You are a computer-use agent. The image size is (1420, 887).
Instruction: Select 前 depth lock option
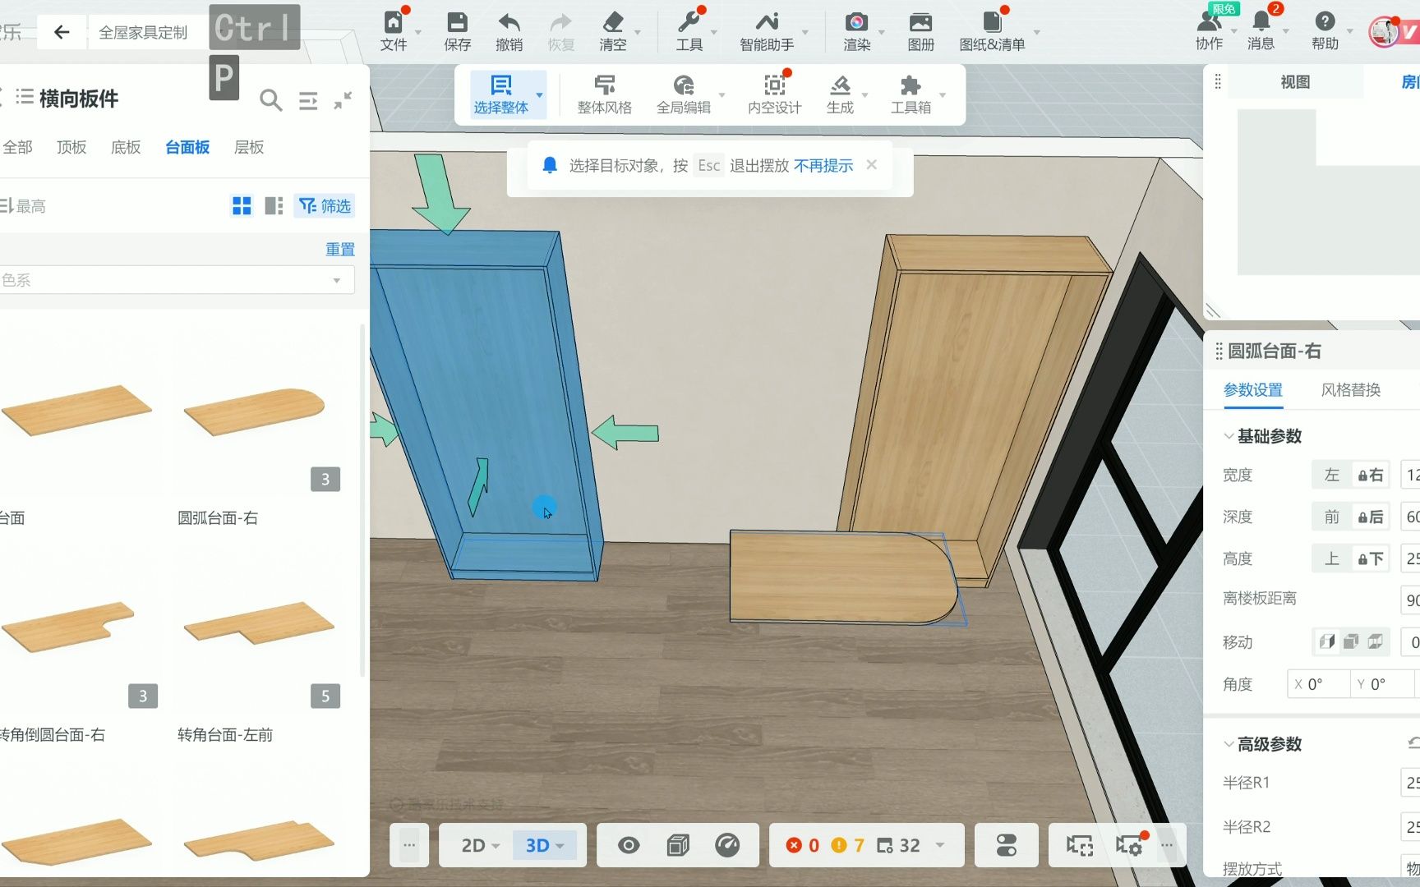(1332, 517)
